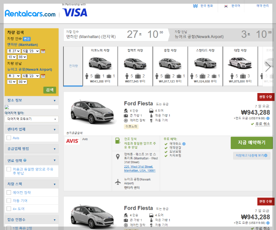Open the pickup month dropdown 5월 '23
Viewport: 276px width, 230px height.
(x=31, y=51)
